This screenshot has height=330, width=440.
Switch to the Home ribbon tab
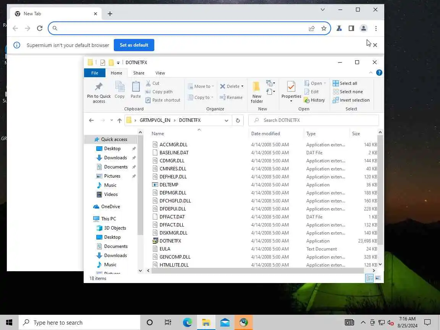(116, 73)
